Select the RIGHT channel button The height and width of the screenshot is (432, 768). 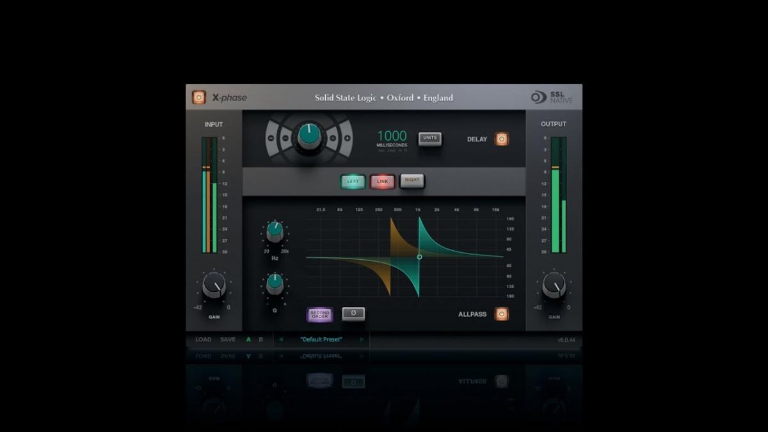412,181
